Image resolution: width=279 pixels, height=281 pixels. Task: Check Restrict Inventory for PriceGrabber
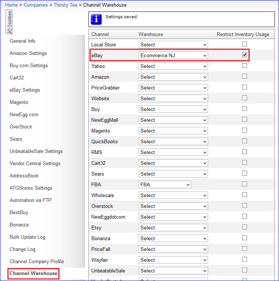point(244,87)
